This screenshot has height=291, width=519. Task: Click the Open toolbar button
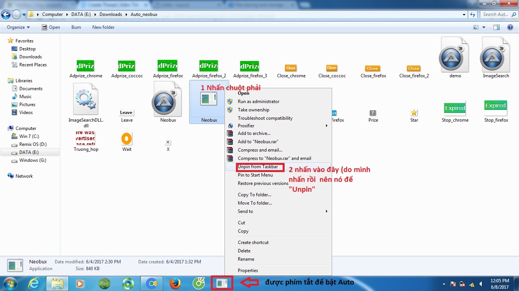(51, 27)
